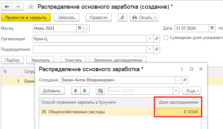Click the Заполнить button

[x=40, y=60]
